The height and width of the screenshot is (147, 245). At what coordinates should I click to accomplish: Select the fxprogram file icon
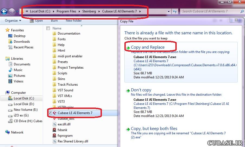pyautogui.click(x=54, y=136)
